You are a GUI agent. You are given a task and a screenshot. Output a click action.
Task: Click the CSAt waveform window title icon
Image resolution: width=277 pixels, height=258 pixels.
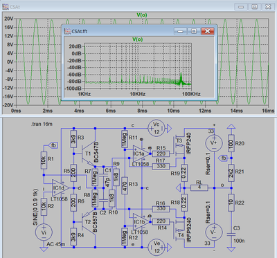6,7
